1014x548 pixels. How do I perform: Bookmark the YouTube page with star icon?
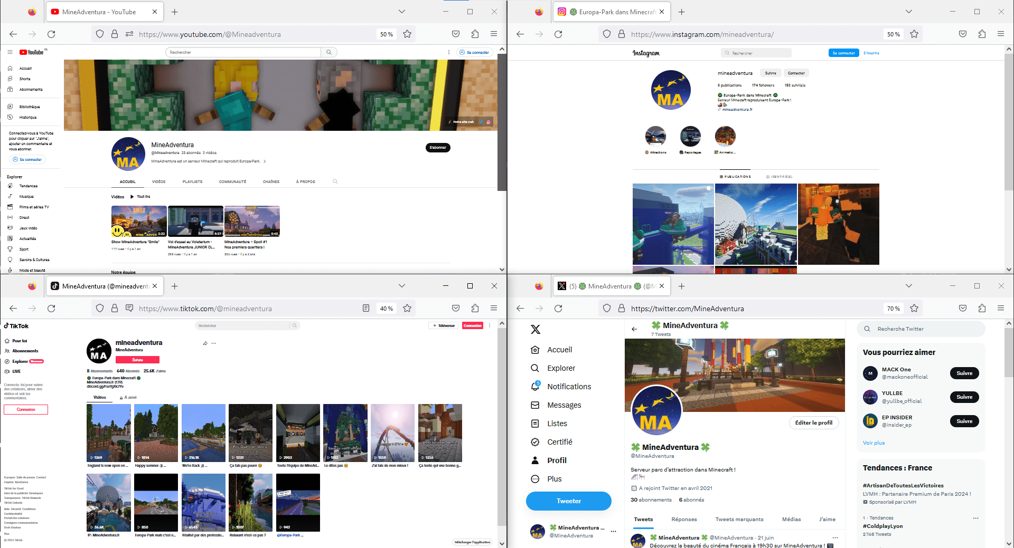(x=407, y=34)
